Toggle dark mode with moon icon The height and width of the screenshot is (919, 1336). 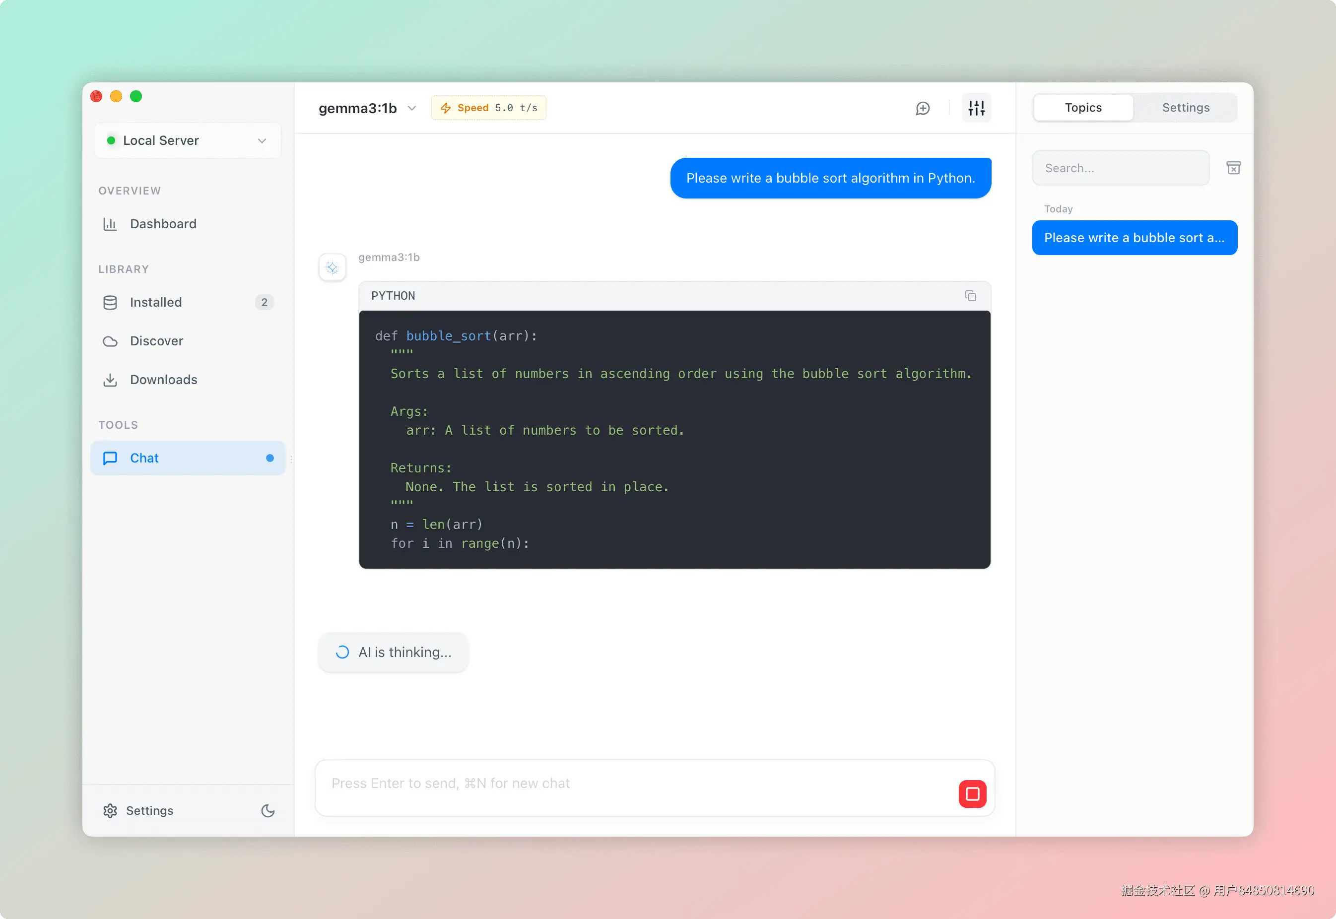(268, 811)
